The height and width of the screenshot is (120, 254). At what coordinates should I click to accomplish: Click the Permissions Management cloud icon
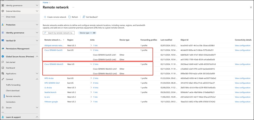(x=3, y=48)
